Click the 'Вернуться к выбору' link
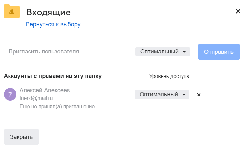This screenshot has width=250, height=148. click(53, 24)
